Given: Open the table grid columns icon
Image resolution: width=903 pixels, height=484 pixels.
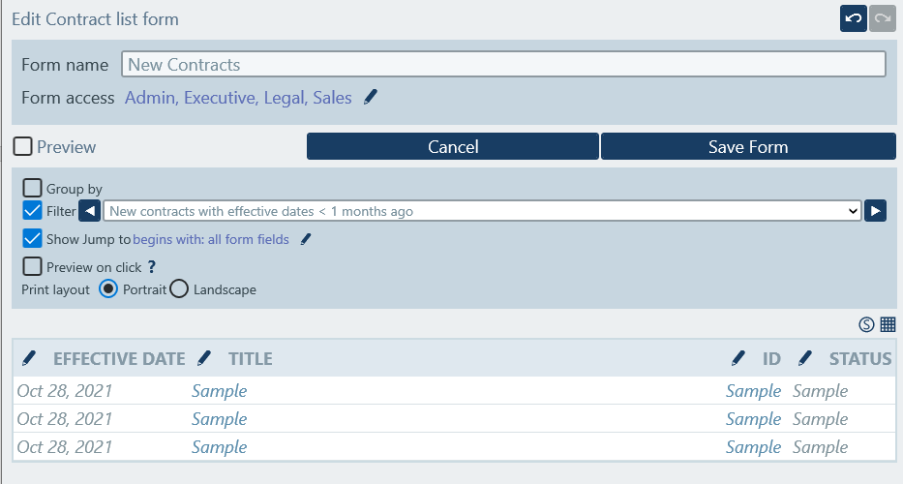Looking at the screenshot, I should (888, 325).
